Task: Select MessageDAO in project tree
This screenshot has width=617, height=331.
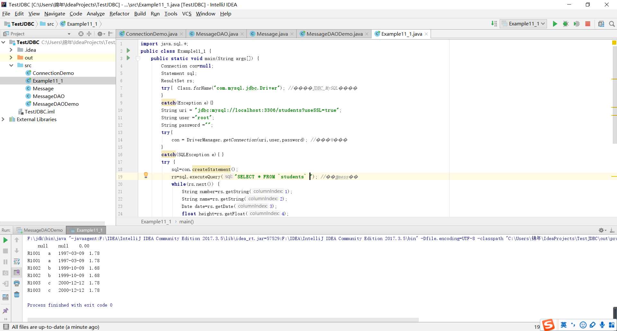Action: pos(49,96)
